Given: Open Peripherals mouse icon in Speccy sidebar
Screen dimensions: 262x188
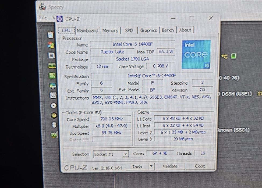Looking at the screenshot, I should pos(54,125).
